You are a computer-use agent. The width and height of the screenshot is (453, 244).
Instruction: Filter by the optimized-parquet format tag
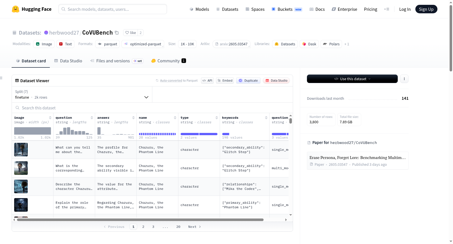click(x=143, y=44)
